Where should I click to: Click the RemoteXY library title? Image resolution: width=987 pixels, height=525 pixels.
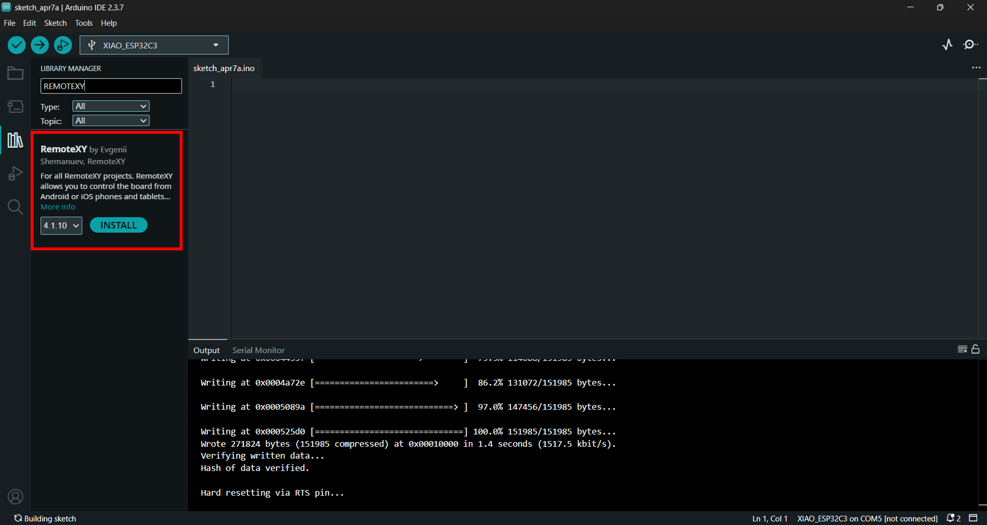pos(64,149)
